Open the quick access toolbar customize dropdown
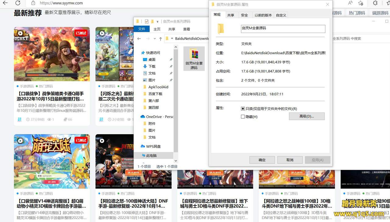The height and width of the screenshot is (222, 390). (158, 22)
